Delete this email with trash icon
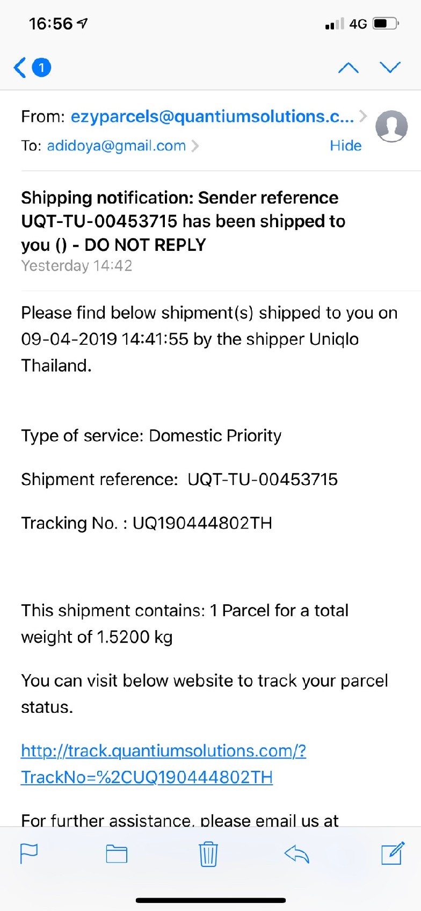The image size is (421, 911). pos(208,854)
